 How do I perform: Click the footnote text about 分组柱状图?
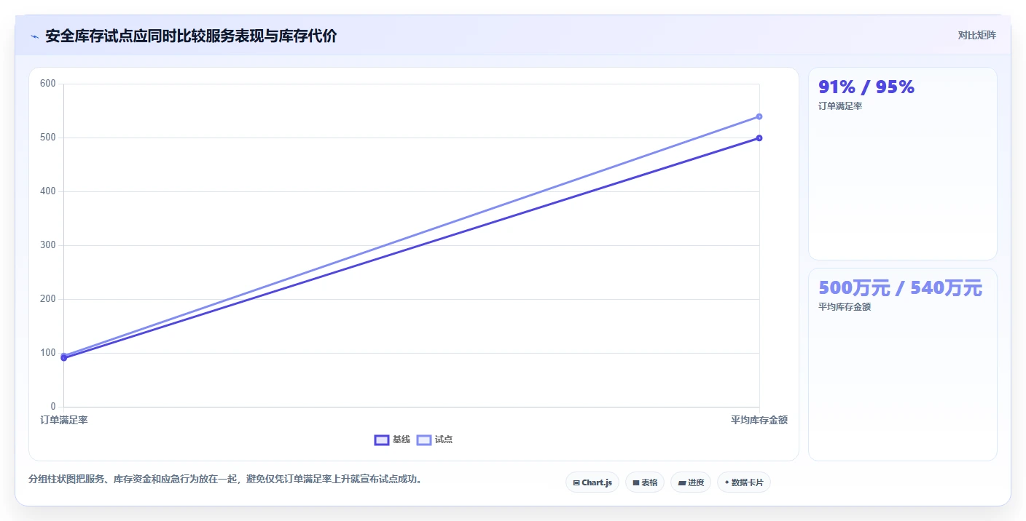(x=225, y=479)
